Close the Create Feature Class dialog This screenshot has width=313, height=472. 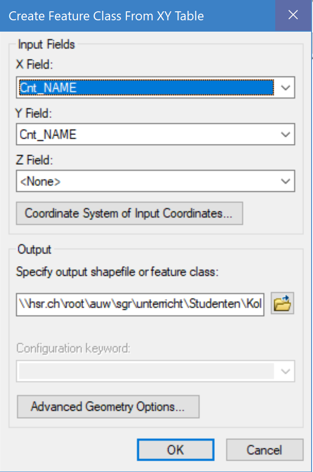point(293,15)
